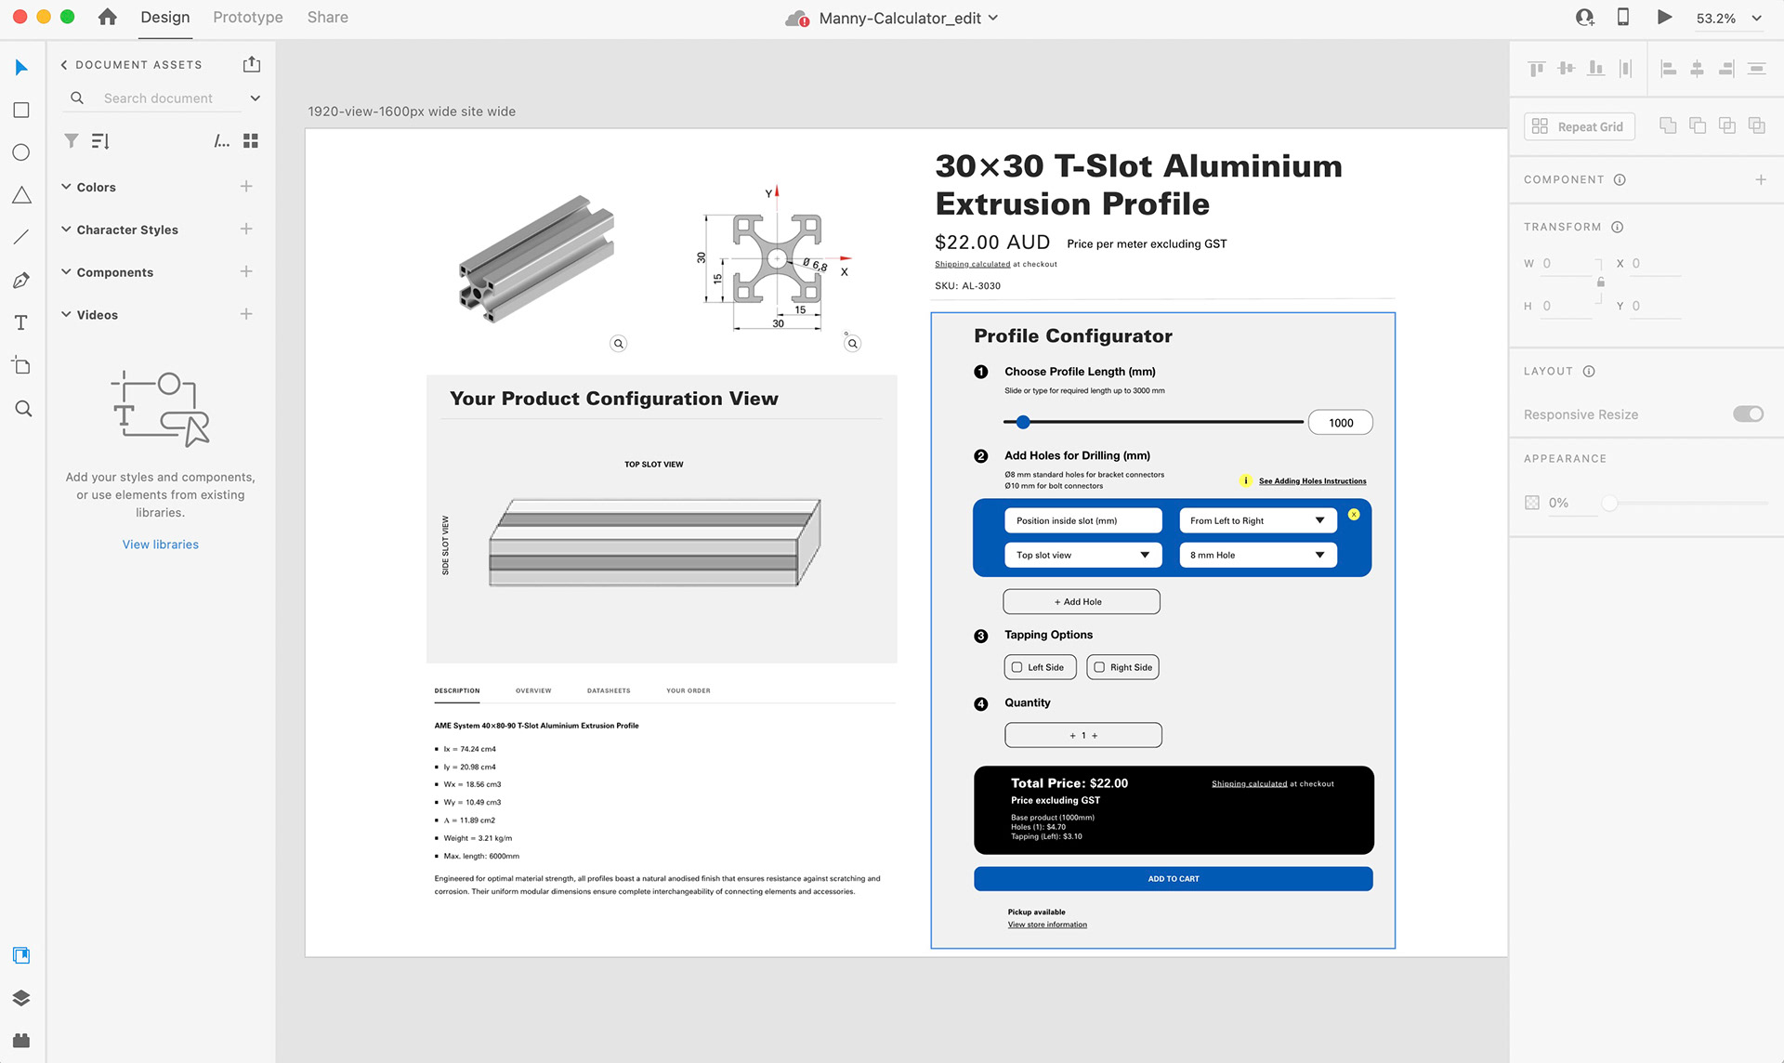The image size is (1784, 1063).
Task: Open the 8 mm Hole dropdown
Action: pyautogui.click(x=1257, y=555)
